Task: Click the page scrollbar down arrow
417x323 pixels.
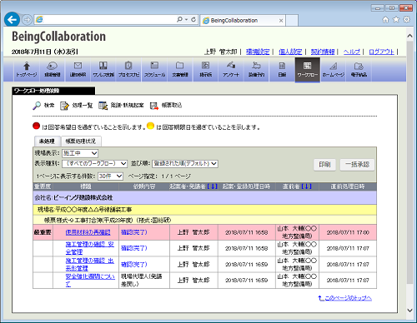Action: coord(409,311)
